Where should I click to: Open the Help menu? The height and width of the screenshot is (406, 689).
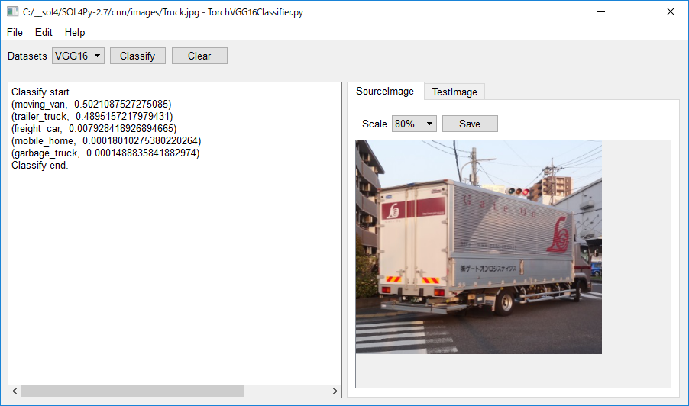[75, 33]
